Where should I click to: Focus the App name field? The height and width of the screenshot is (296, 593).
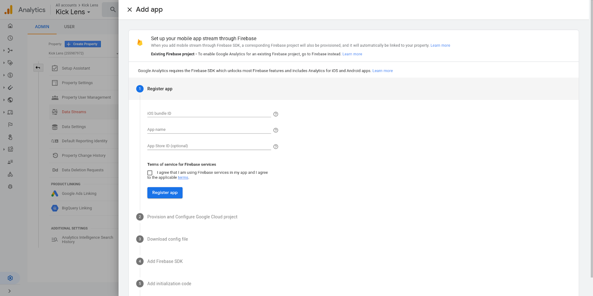[209, 130]
